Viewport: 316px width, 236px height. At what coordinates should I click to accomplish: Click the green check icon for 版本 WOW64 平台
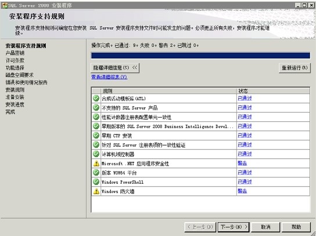point(96,173)
